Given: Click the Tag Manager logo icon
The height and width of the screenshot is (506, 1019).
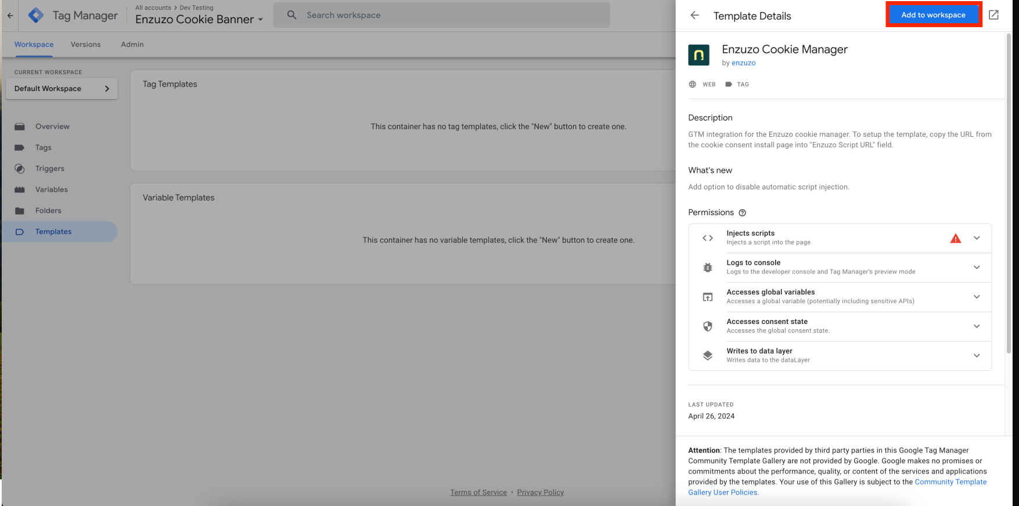Looking at the screenshot, I should pyautogui.click(x=36, y=16).
